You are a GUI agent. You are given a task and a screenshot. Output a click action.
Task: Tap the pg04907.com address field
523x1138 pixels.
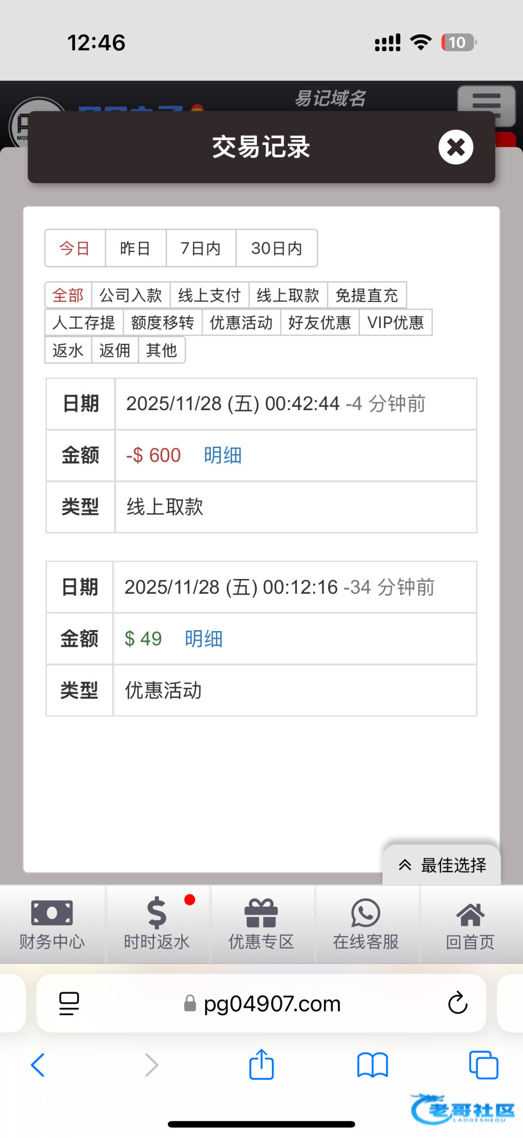pyautogui.click(x=272, y=1003)
